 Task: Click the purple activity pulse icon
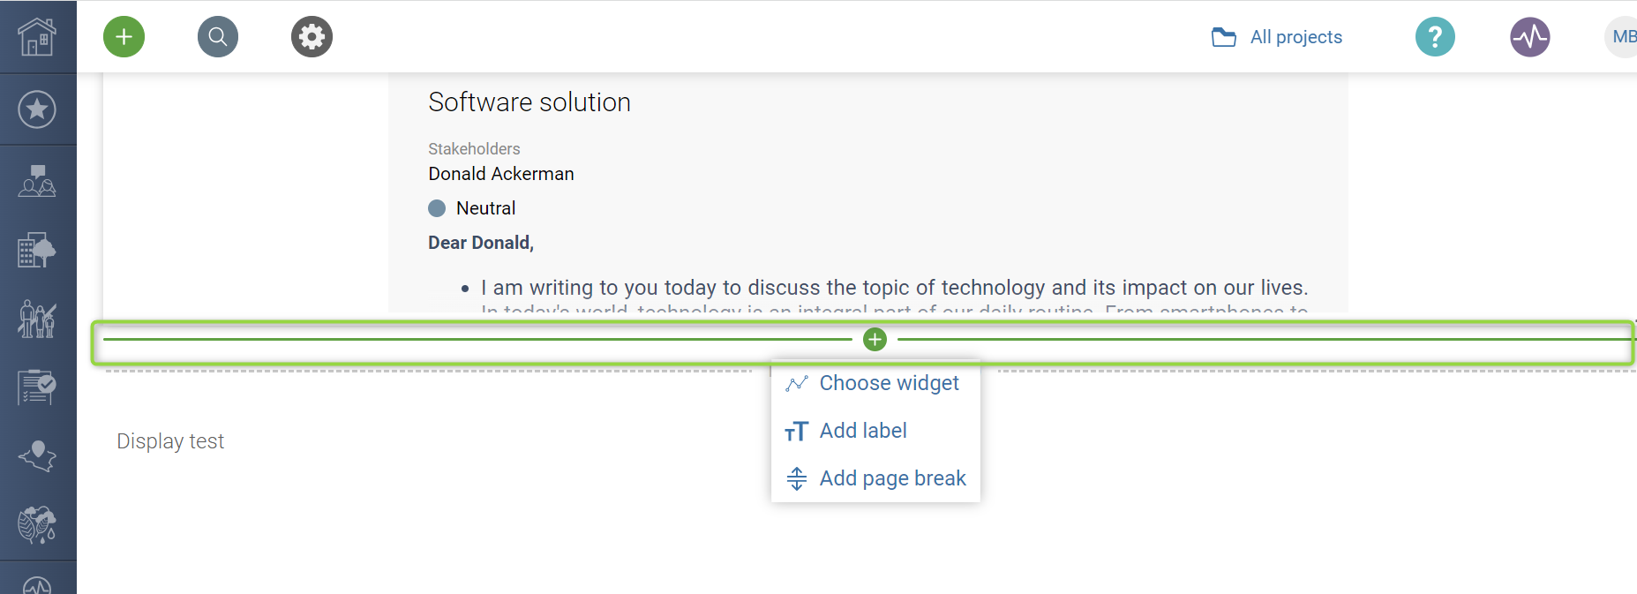(x=1529, y=37)
